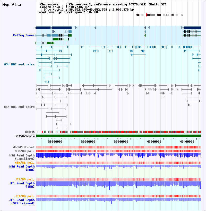Click the red position marker on the chromosome ideogram
The image size is (206, 211).
(147, 15)
